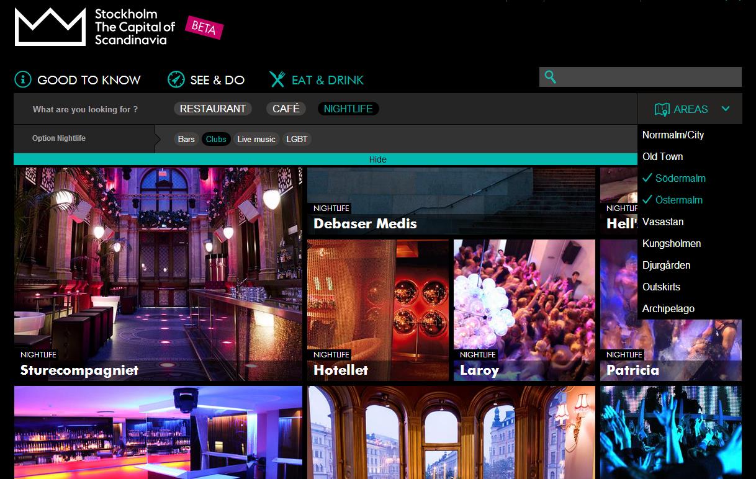This screenshot has height=479, width=756.
Task: Click the pink BETA badge
Action: 204,27
